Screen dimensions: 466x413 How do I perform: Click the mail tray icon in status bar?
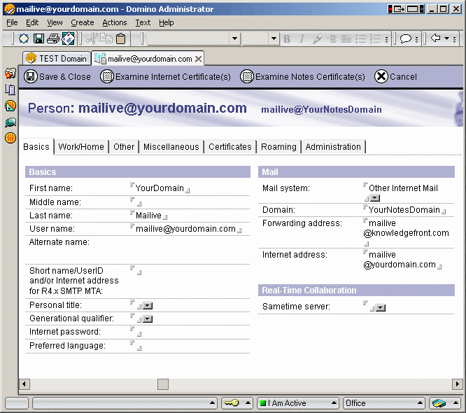[x=439, y=403]
